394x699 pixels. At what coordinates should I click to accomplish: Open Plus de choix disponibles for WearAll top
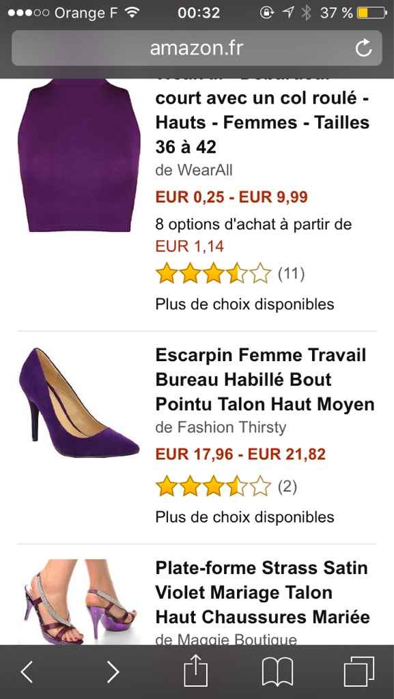coord(243,304)
